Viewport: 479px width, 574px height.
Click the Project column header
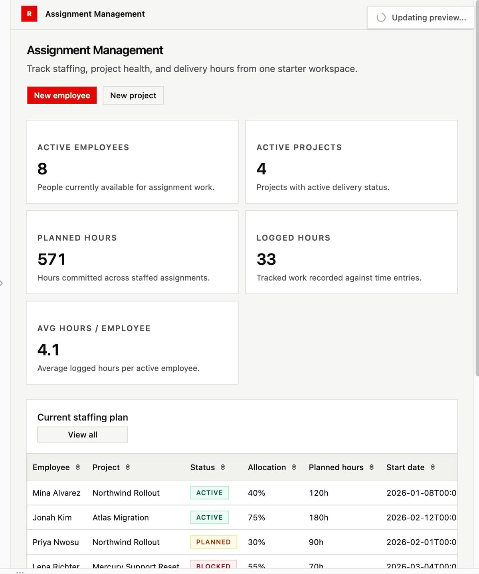(106, 467)
